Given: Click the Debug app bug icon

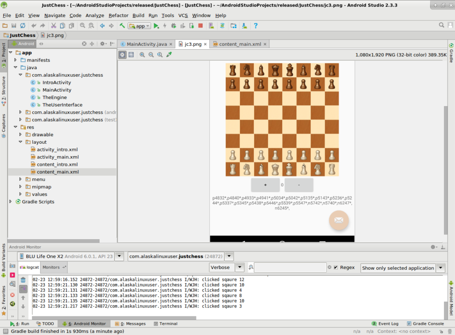Looking at the screenshot, I should pos(174,26).
